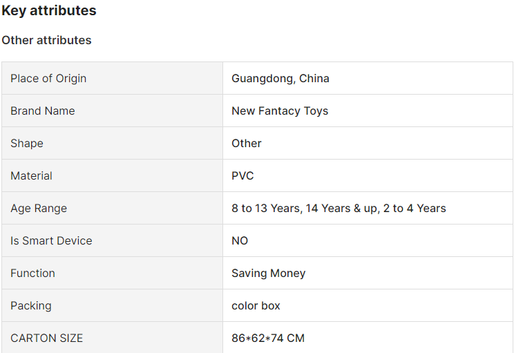Select the Brand Name label cell
Image resolution: width=514 pixels, height=353 pixels.
[113, 111]
